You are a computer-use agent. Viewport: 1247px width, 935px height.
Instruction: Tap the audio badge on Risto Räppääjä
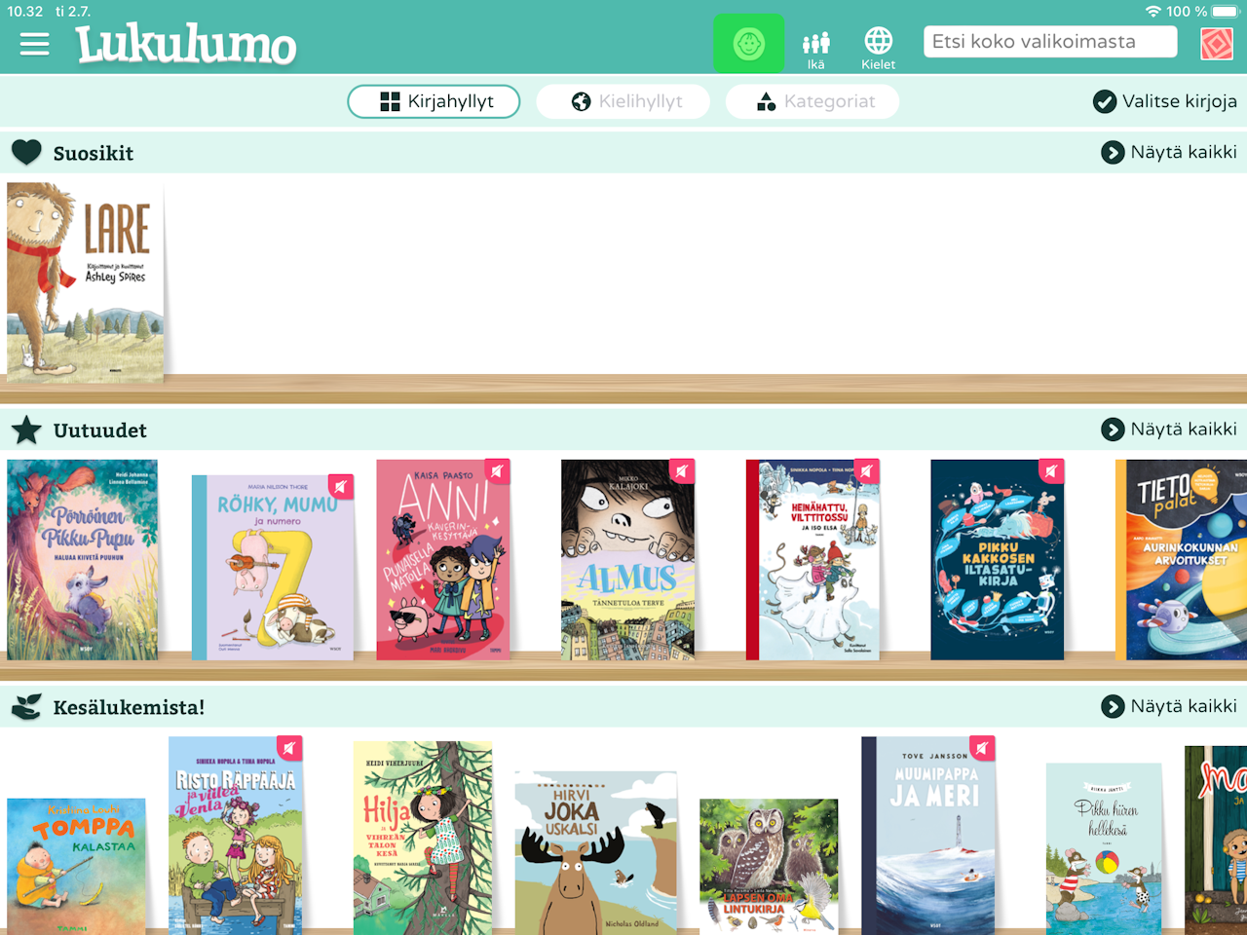click(x=289, y=748)
